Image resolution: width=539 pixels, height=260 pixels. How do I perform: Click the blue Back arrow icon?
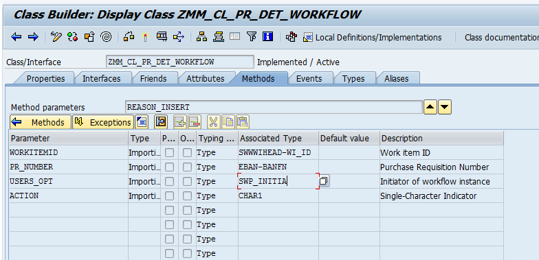(16, 37)
